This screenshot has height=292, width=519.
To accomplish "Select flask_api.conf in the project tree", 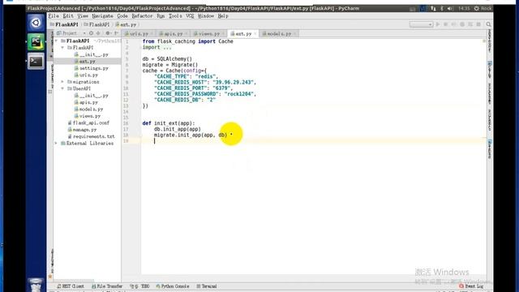I will 88,122.
